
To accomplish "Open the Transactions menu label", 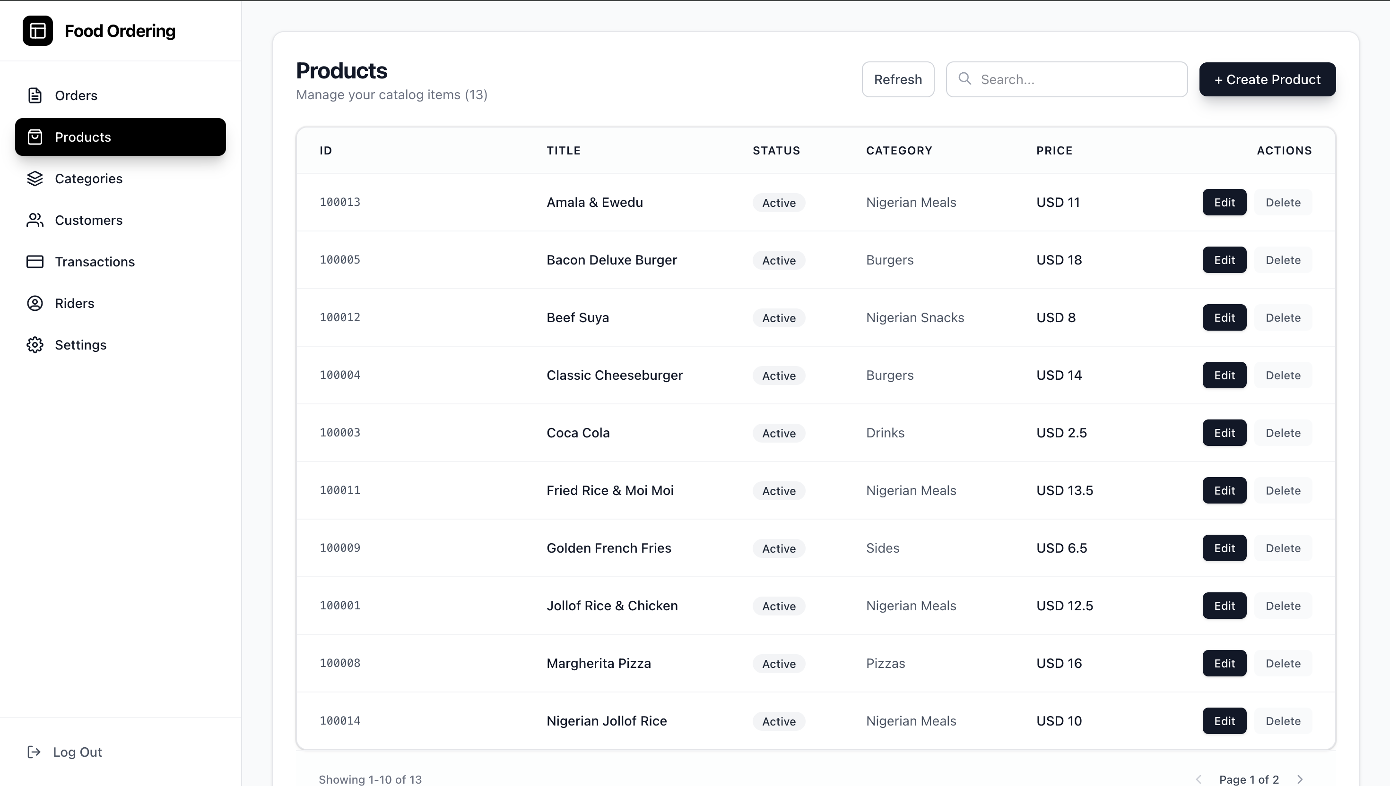I will 95,262.
